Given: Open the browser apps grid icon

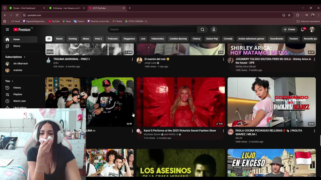Looking at the screenshot, I should pos(5,21).
